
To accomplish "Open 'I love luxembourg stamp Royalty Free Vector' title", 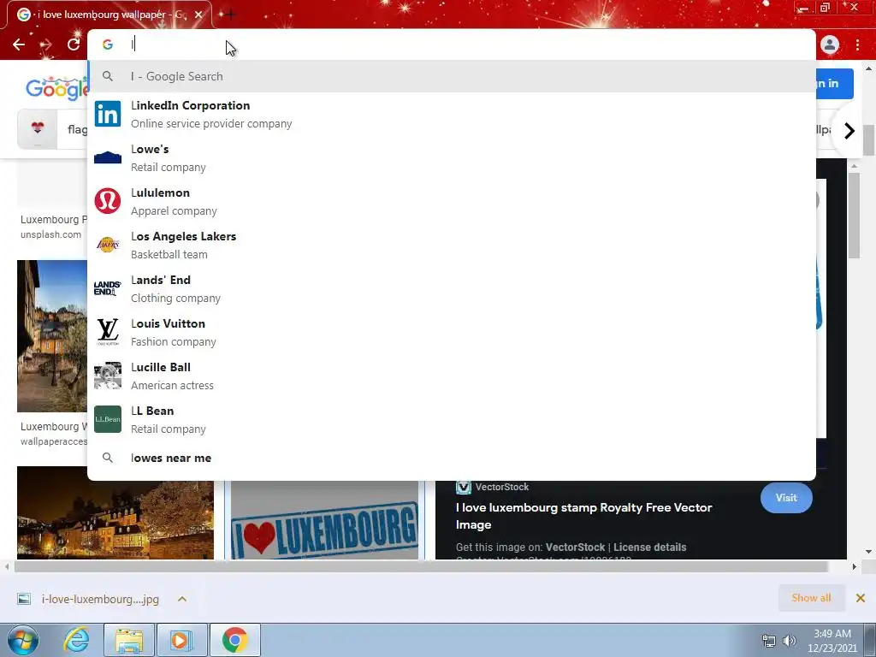I will (583, 516).
